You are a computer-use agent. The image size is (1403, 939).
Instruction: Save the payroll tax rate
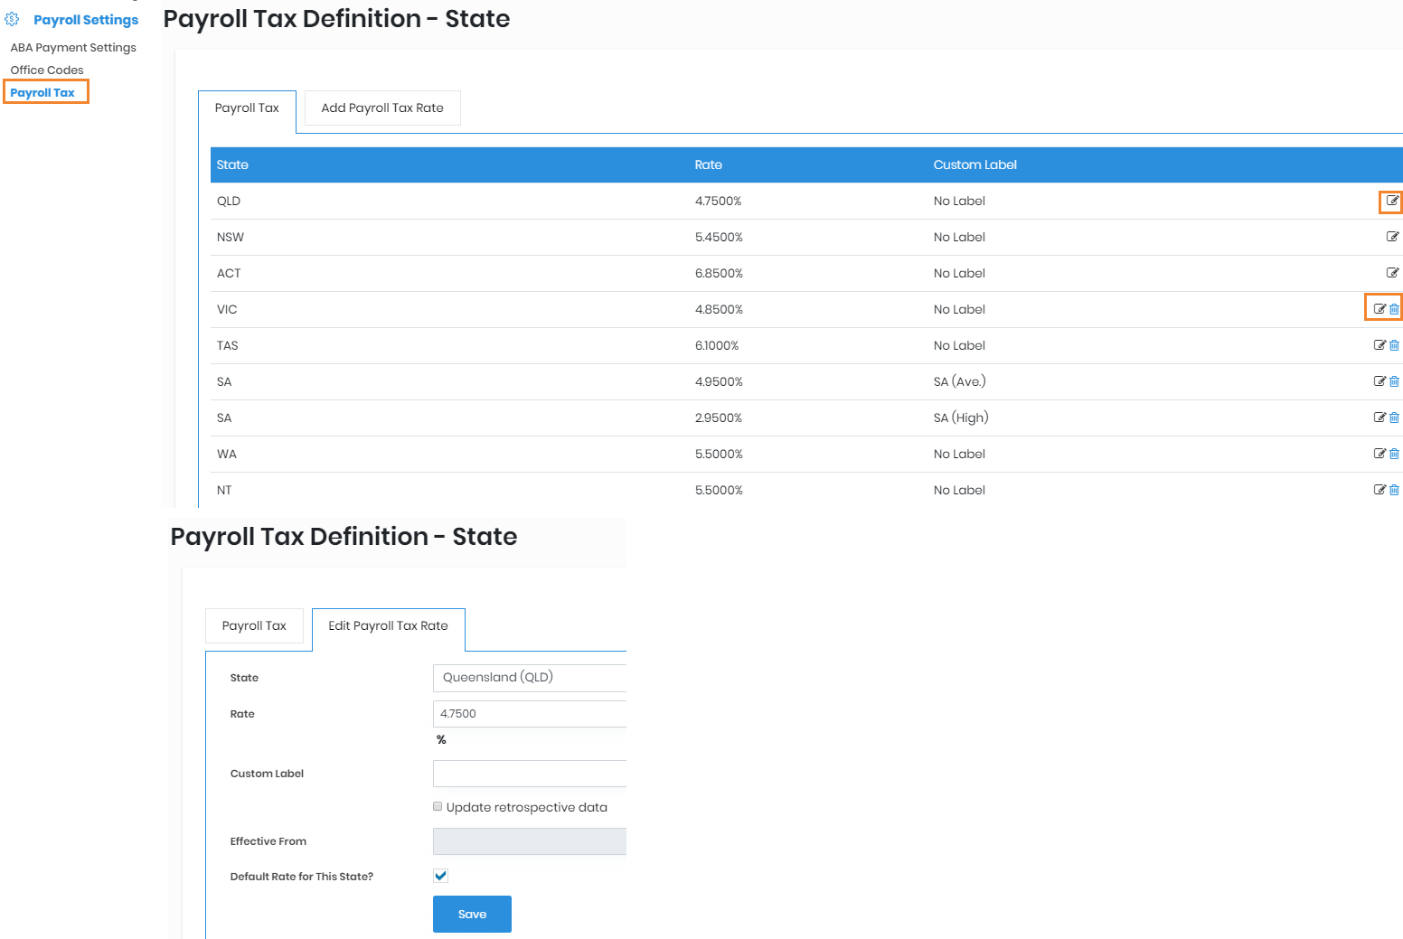coord(472,914)
